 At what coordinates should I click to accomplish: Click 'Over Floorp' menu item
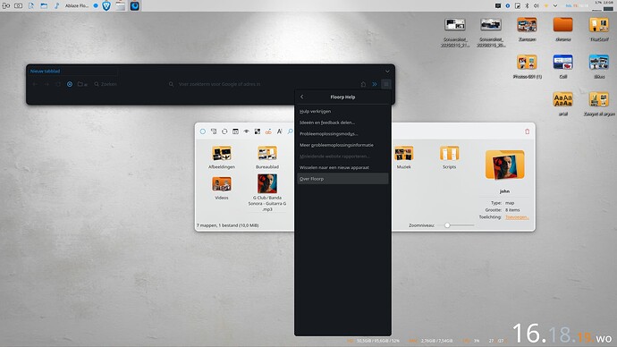pos(342,179)
